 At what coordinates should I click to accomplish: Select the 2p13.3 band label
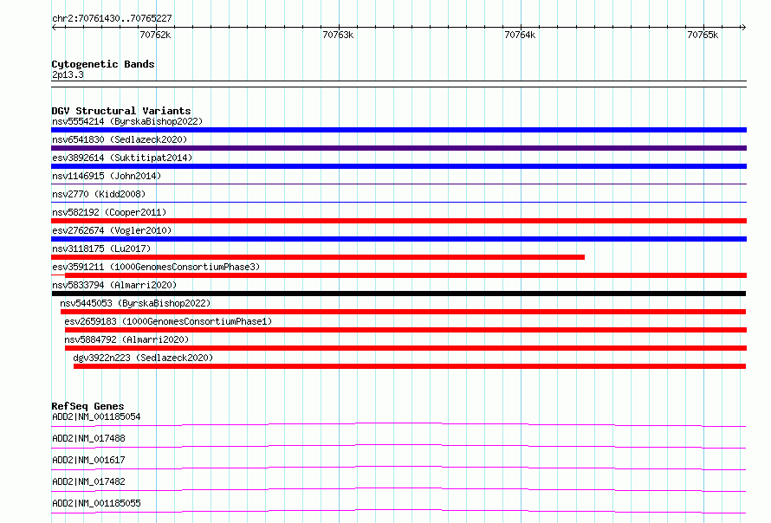coord(68,74)
